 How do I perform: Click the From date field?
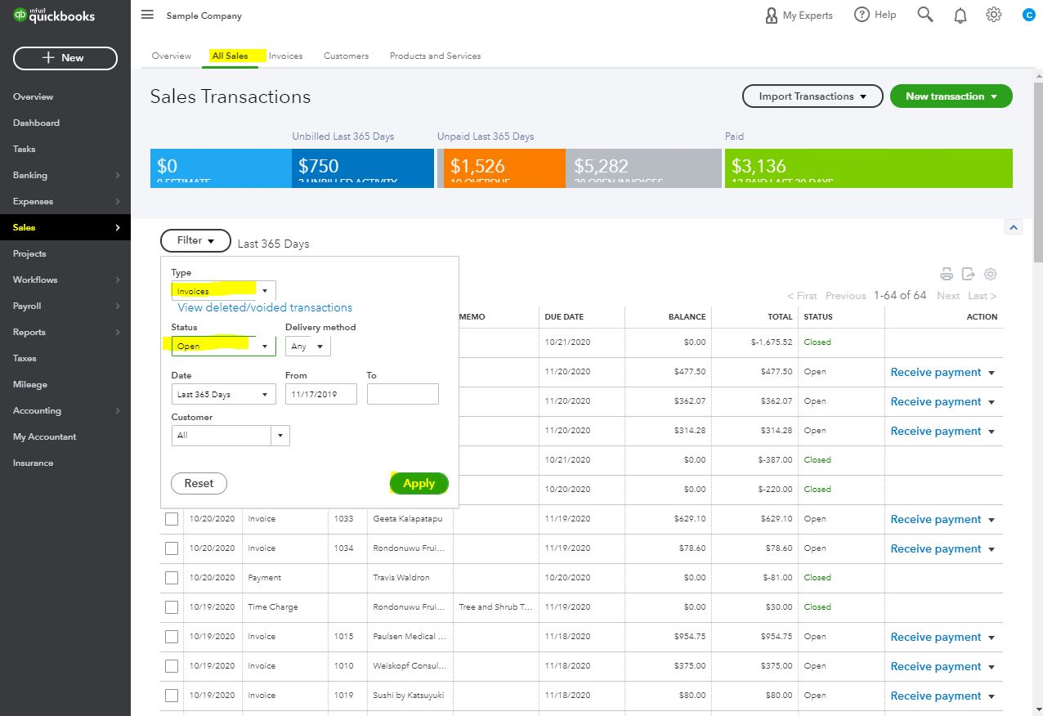[321, 394]
